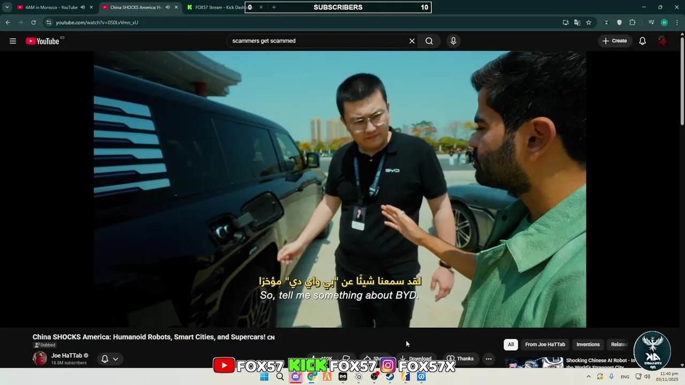Open network icon in system tray
The width and height of the screenshot is (685, 385).
click(638, 377)
